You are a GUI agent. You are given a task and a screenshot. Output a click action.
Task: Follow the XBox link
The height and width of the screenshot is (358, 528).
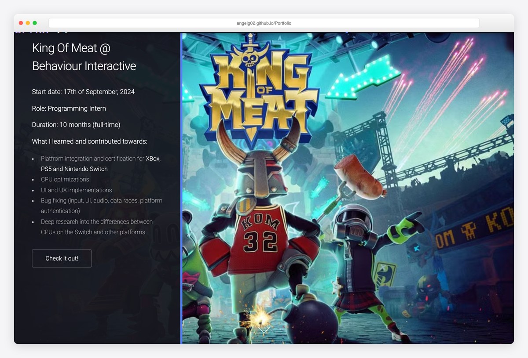pos(153,158)
